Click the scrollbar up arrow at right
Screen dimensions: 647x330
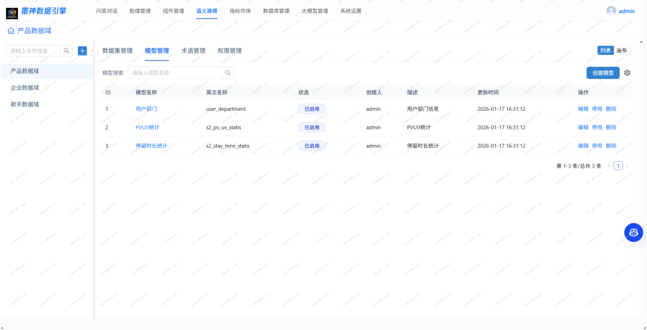[641, 42]
